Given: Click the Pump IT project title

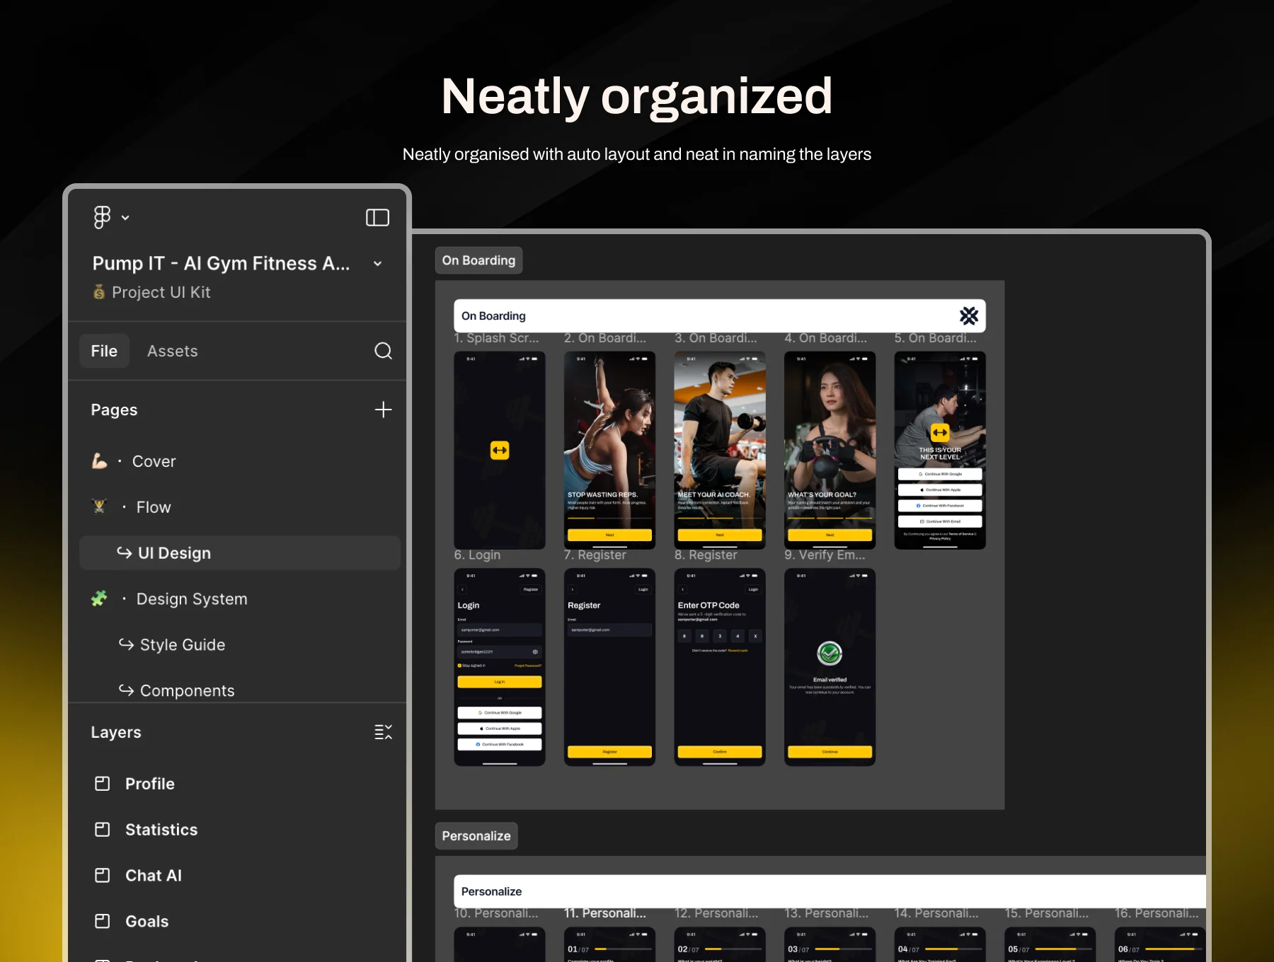Looking at the screenshot, I should tap(221, 263).
